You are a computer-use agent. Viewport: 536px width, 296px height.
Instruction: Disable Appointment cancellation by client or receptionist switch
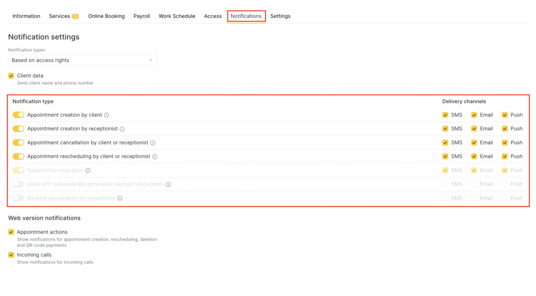point(18,143)
